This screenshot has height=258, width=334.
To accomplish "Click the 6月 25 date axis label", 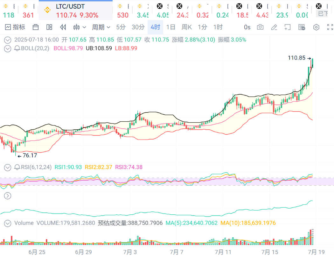I will (x=37, y=252).
